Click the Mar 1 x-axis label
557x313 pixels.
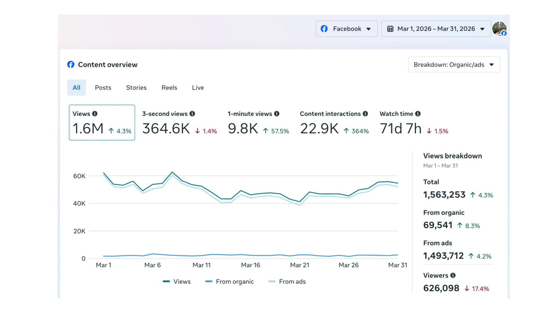point(103,265)
